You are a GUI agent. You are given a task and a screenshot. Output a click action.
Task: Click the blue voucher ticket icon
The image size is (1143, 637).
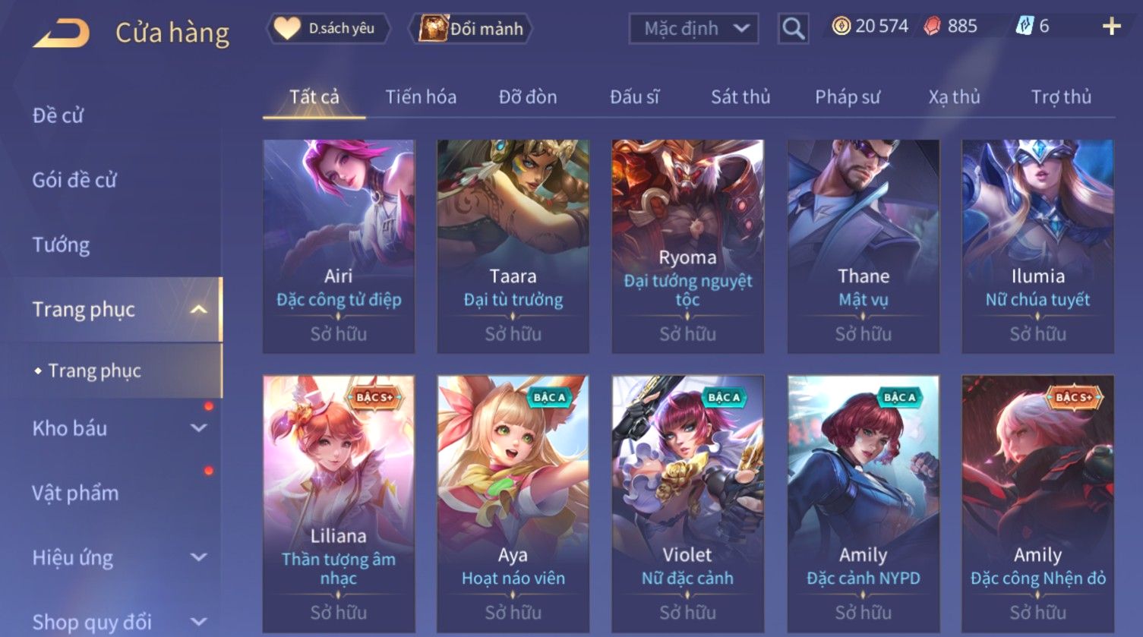pyautogui.click(x=1025, y=27)
